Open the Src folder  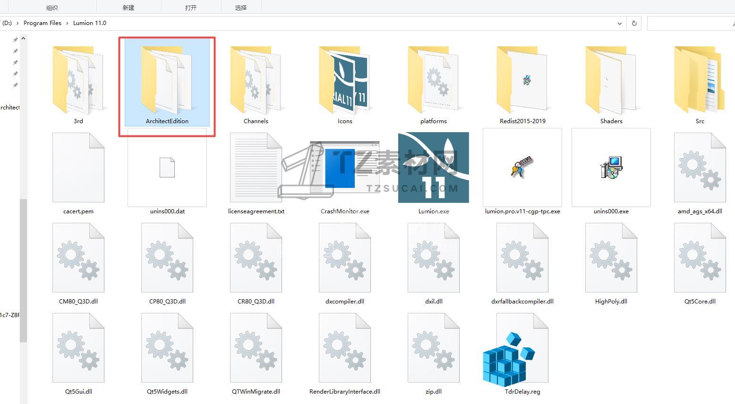pyautogui.click(x=700, y=79)
